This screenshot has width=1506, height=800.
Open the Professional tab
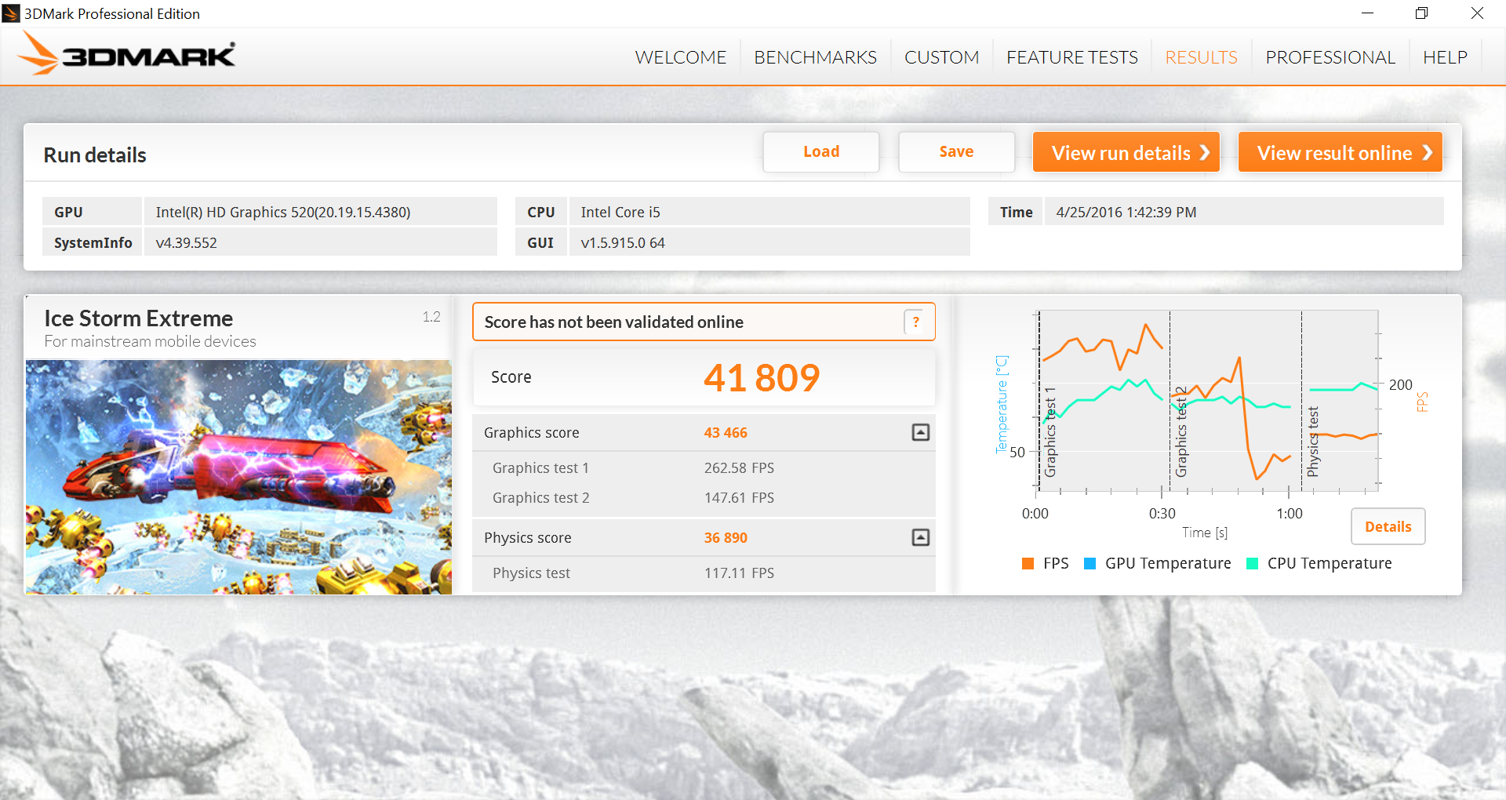coord(1330,57)
